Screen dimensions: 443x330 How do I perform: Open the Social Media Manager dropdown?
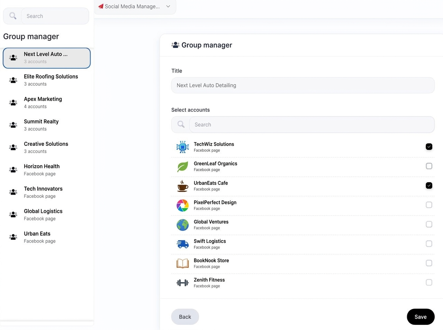click(x=135, y=7)
